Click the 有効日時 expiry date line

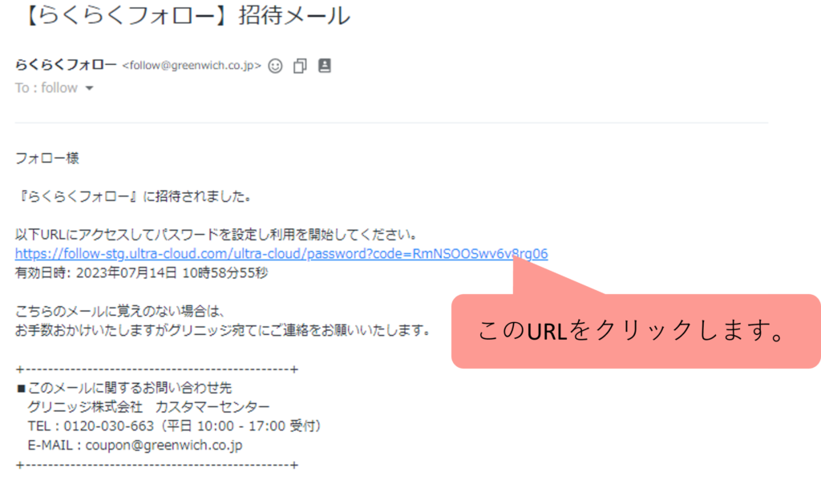[x=141, y=273]
